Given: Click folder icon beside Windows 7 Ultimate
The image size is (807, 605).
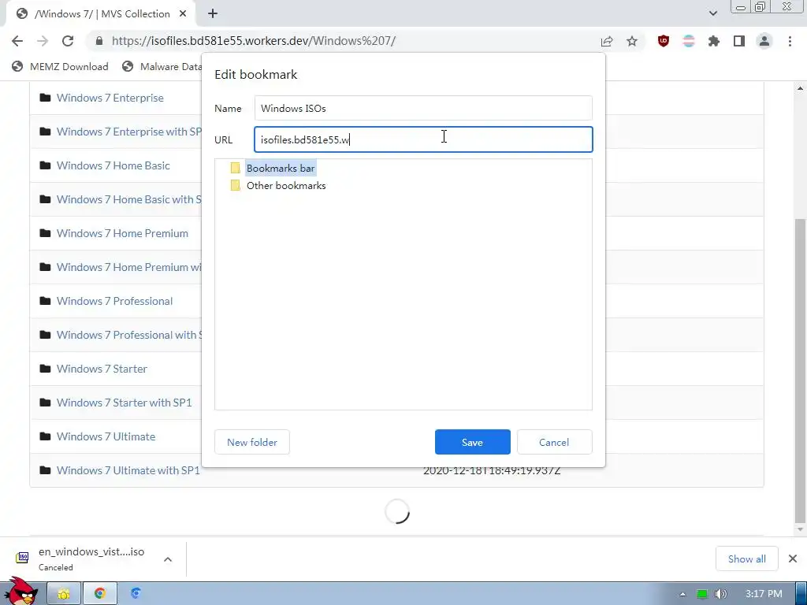Looking at the screenshot, I should tap(45, 436).
